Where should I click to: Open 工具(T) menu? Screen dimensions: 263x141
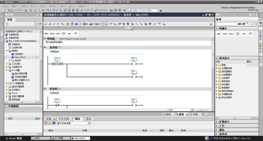coord(62,6)
